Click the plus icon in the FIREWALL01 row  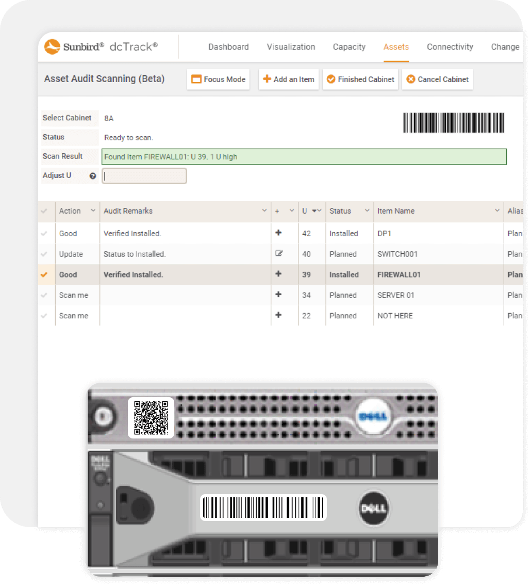point(278,274)
